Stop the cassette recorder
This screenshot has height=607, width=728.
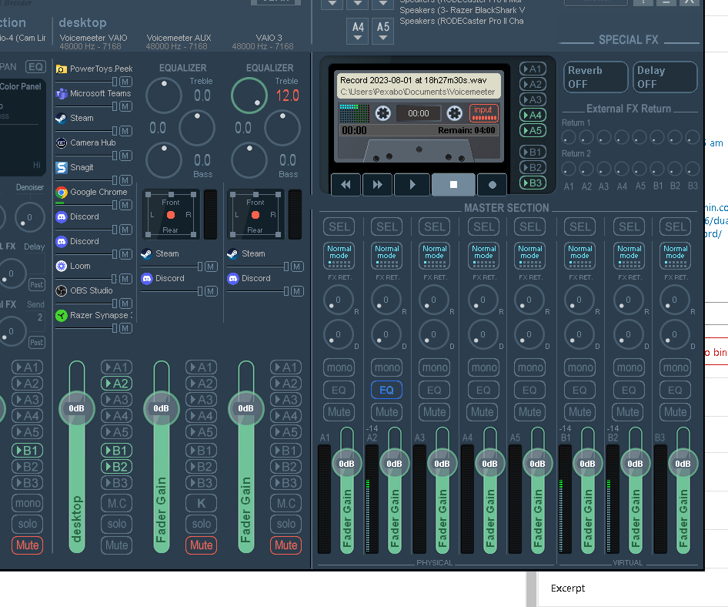coord(453,185)
